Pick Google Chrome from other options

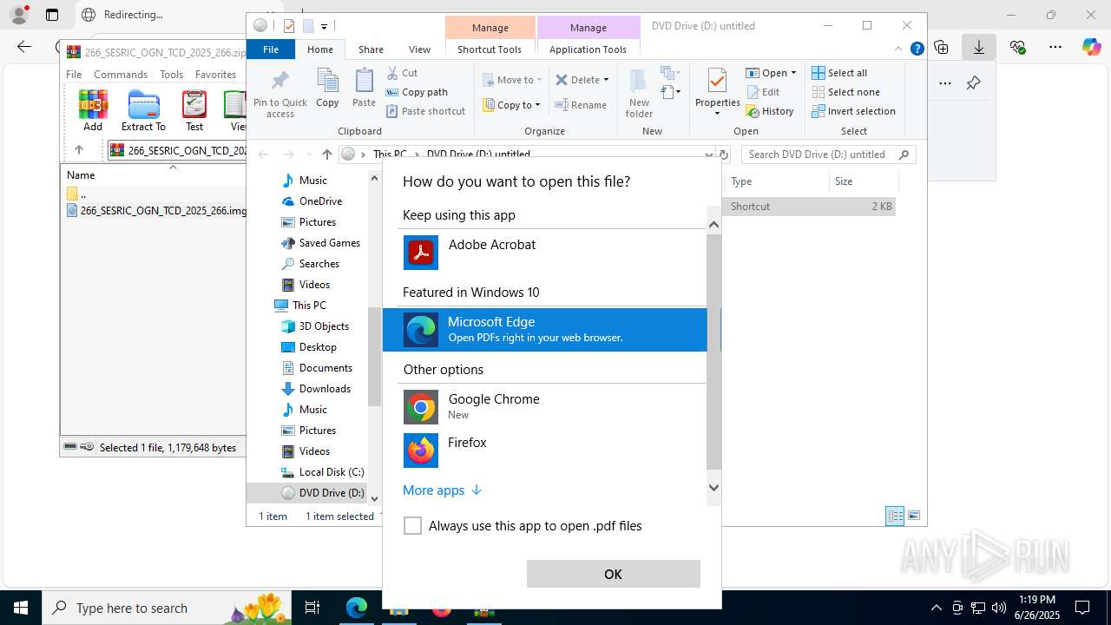click(x=545, y=406)
